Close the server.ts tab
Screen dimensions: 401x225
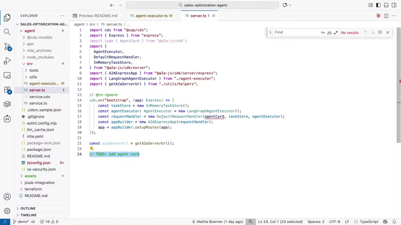pyautogui.click(x=214, y=16)
